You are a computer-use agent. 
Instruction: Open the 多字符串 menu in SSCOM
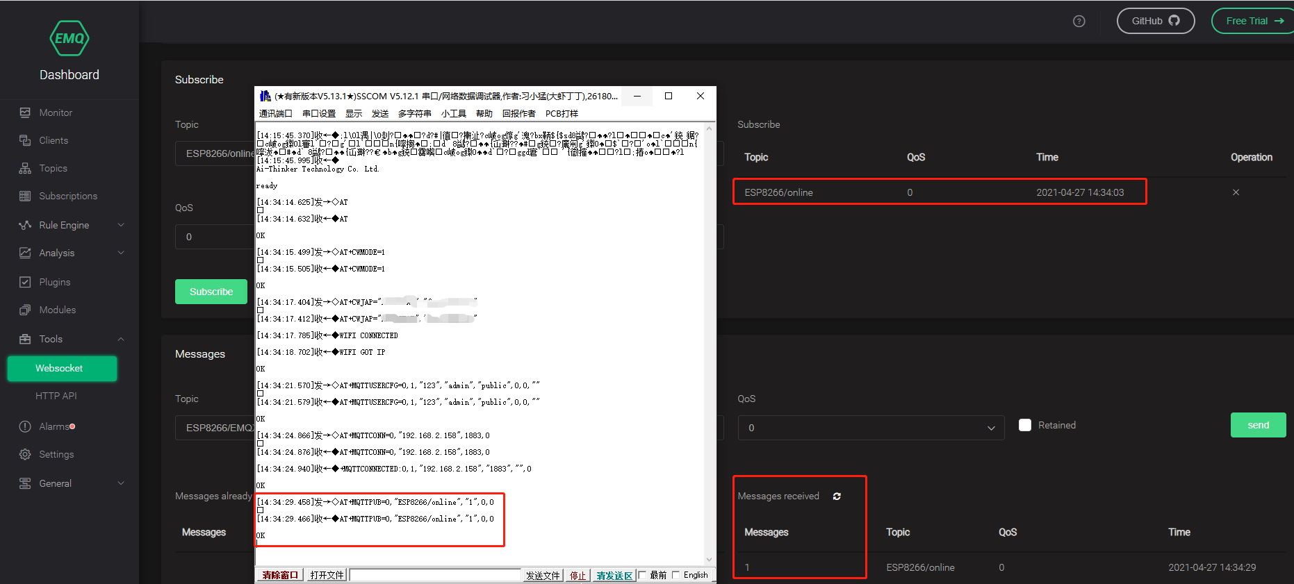coord(415,113)
